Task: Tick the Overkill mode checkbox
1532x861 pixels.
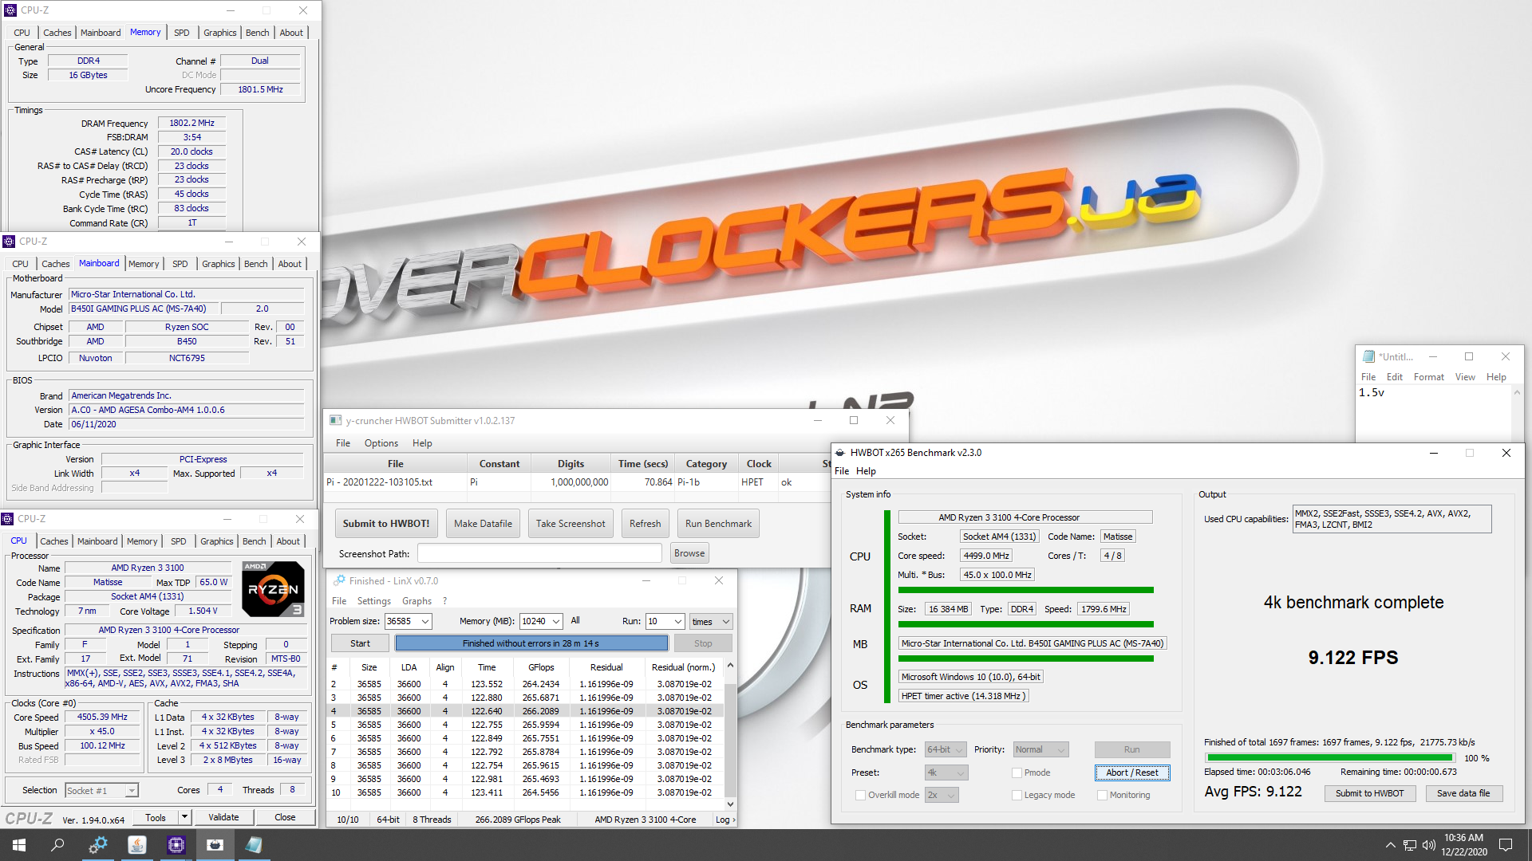Action: click(860, 795)
